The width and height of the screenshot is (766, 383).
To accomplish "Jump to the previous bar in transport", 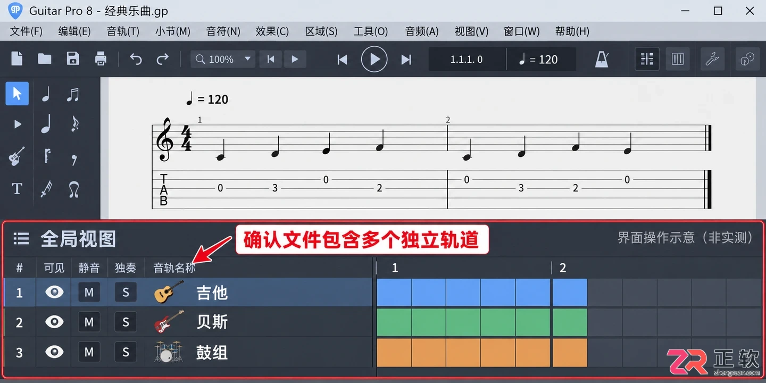I will pos(343,60).
